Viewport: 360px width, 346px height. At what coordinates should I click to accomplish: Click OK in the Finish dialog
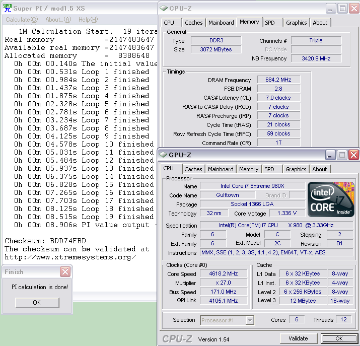pos(37,303)
